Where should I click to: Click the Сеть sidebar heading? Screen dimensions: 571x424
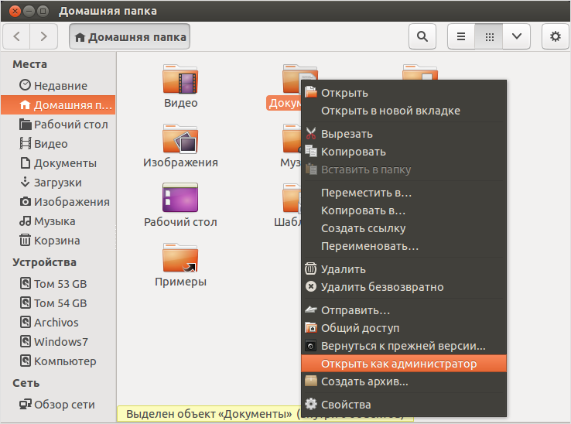pyautogui.click(x=26, y=383)
